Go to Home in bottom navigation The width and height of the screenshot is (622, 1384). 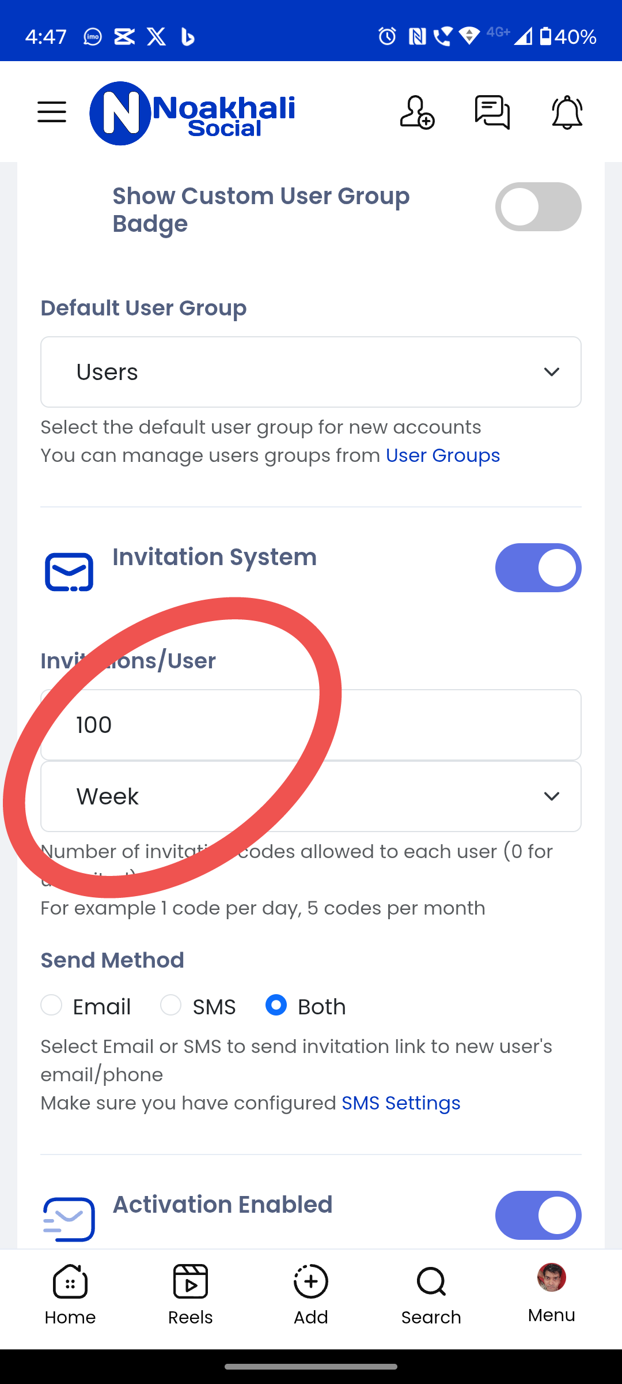click(70, 1295)
